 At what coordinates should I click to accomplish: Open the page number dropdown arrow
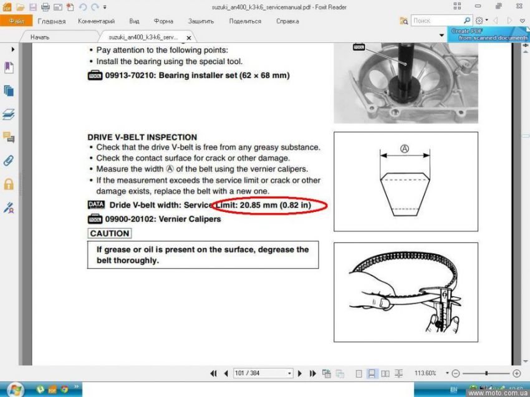[x=289, y=373]
